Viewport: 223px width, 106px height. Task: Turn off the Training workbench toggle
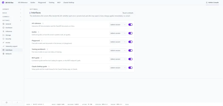pyautogui.click(x=130, y=50)
